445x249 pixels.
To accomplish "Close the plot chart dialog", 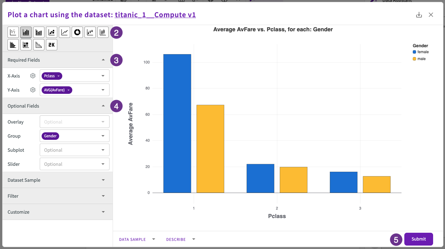I will [x=431, y=15].
